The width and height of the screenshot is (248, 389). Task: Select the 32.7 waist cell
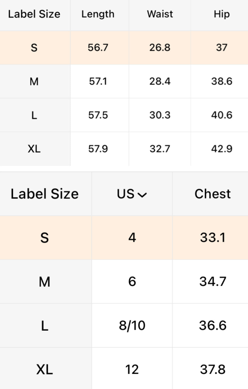pyautogui.click(x=160, y=149)
